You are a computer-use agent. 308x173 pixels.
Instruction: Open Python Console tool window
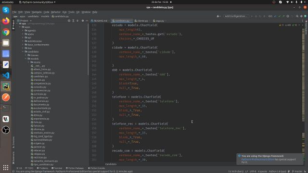(x=96, y=168)
